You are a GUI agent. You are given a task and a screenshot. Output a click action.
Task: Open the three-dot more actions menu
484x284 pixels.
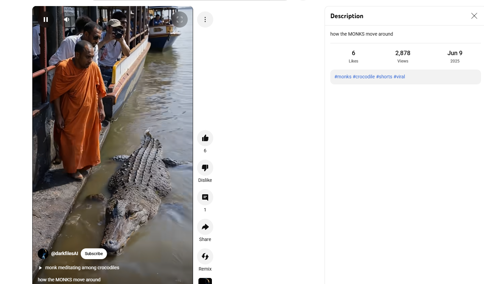pyautogui.click(x=205, y=19)
